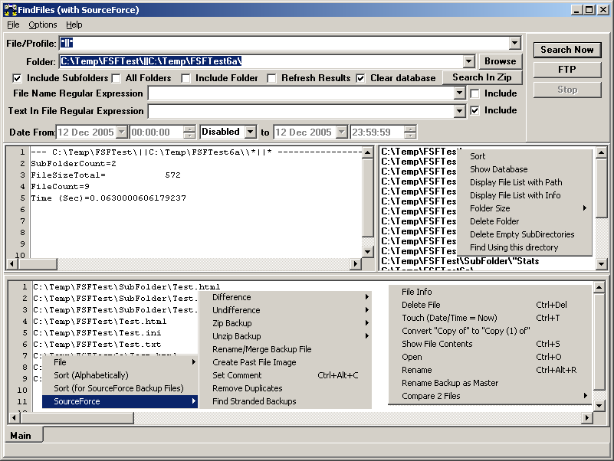
Task: Click the File/Profile input field
Action: coord(284,43)
